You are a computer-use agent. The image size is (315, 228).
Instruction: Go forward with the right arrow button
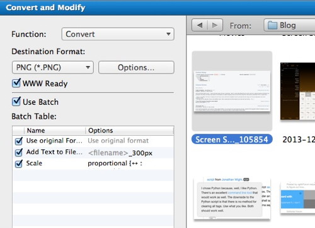tap(215, 25)
